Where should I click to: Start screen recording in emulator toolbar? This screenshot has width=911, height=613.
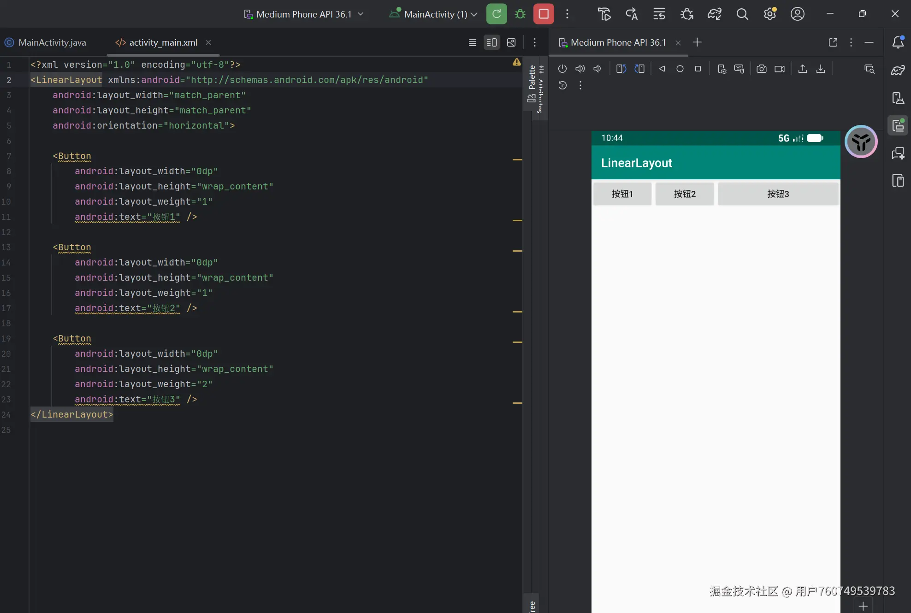[780, 69]
